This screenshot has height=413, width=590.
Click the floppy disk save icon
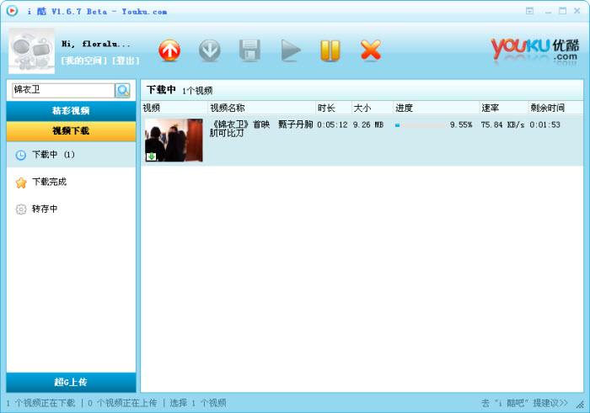click(249, 50)
